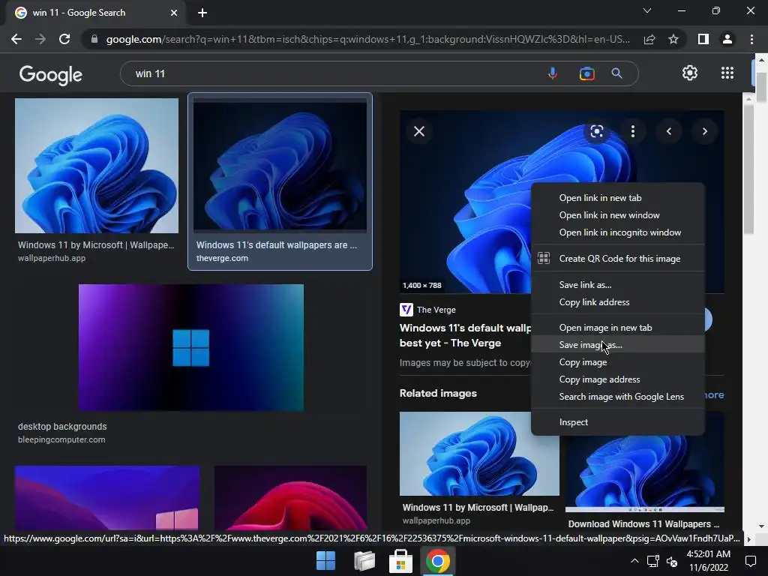Click the page's vertical scrollbar thumb
This screenshot has height=576, width=768.
click(761, 88)
